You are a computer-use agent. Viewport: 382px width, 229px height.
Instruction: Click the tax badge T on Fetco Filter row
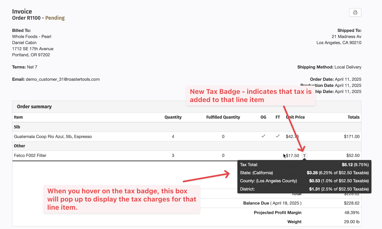304,156
